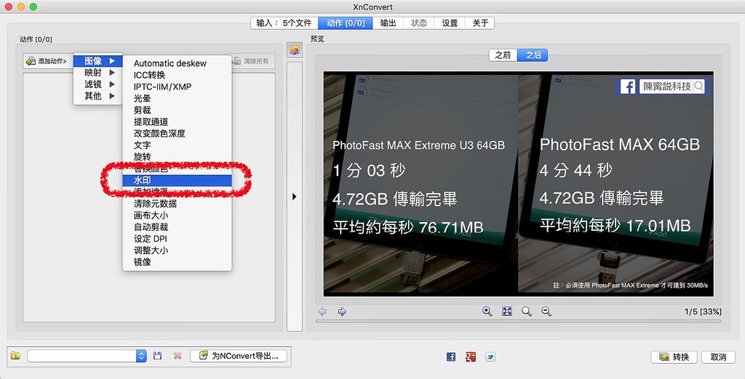Open the Twitter share icon

tap(490, 356)
